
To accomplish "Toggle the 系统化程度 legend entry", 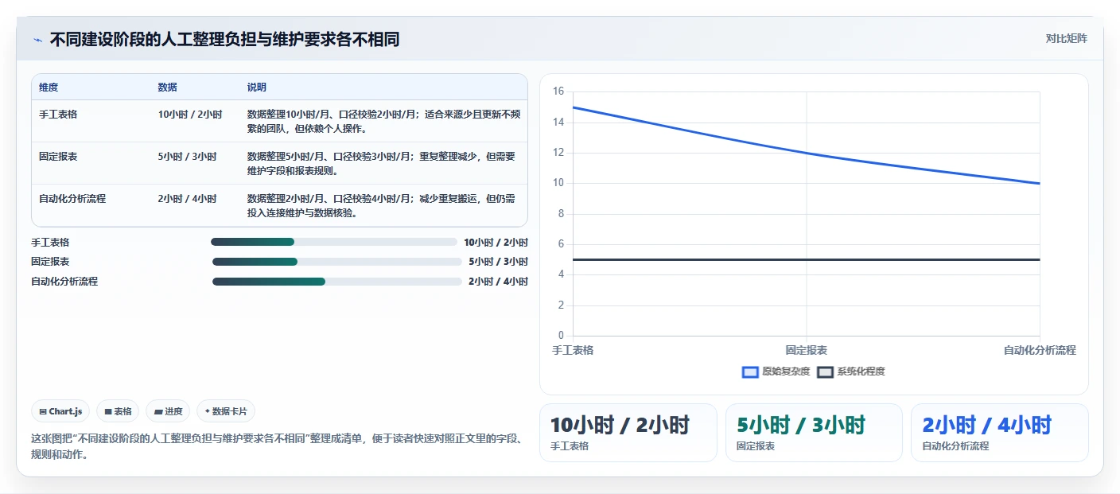I will coord(851,371).
